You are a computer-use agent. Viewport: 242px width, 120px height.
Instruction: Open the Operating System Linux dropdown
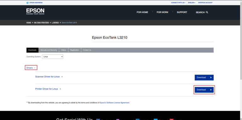pyautogui.click(x=53, y=57)
